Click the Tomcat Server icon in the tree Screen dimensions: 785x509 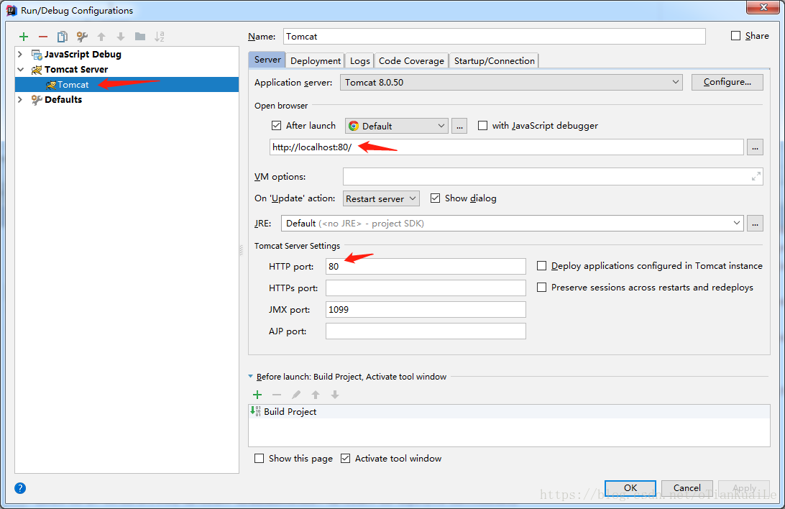(37, 70)
